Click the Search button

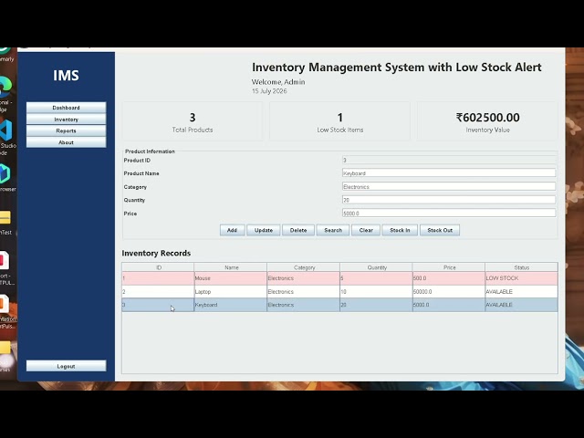coord(333,230)
